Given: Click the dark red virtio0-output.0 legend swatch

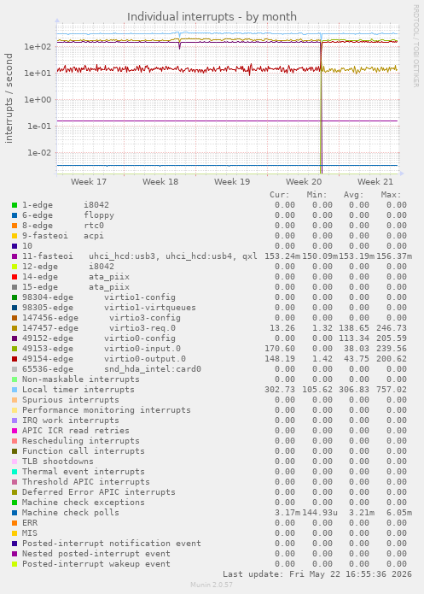Looking at the screenshot, I should point(15,359).
